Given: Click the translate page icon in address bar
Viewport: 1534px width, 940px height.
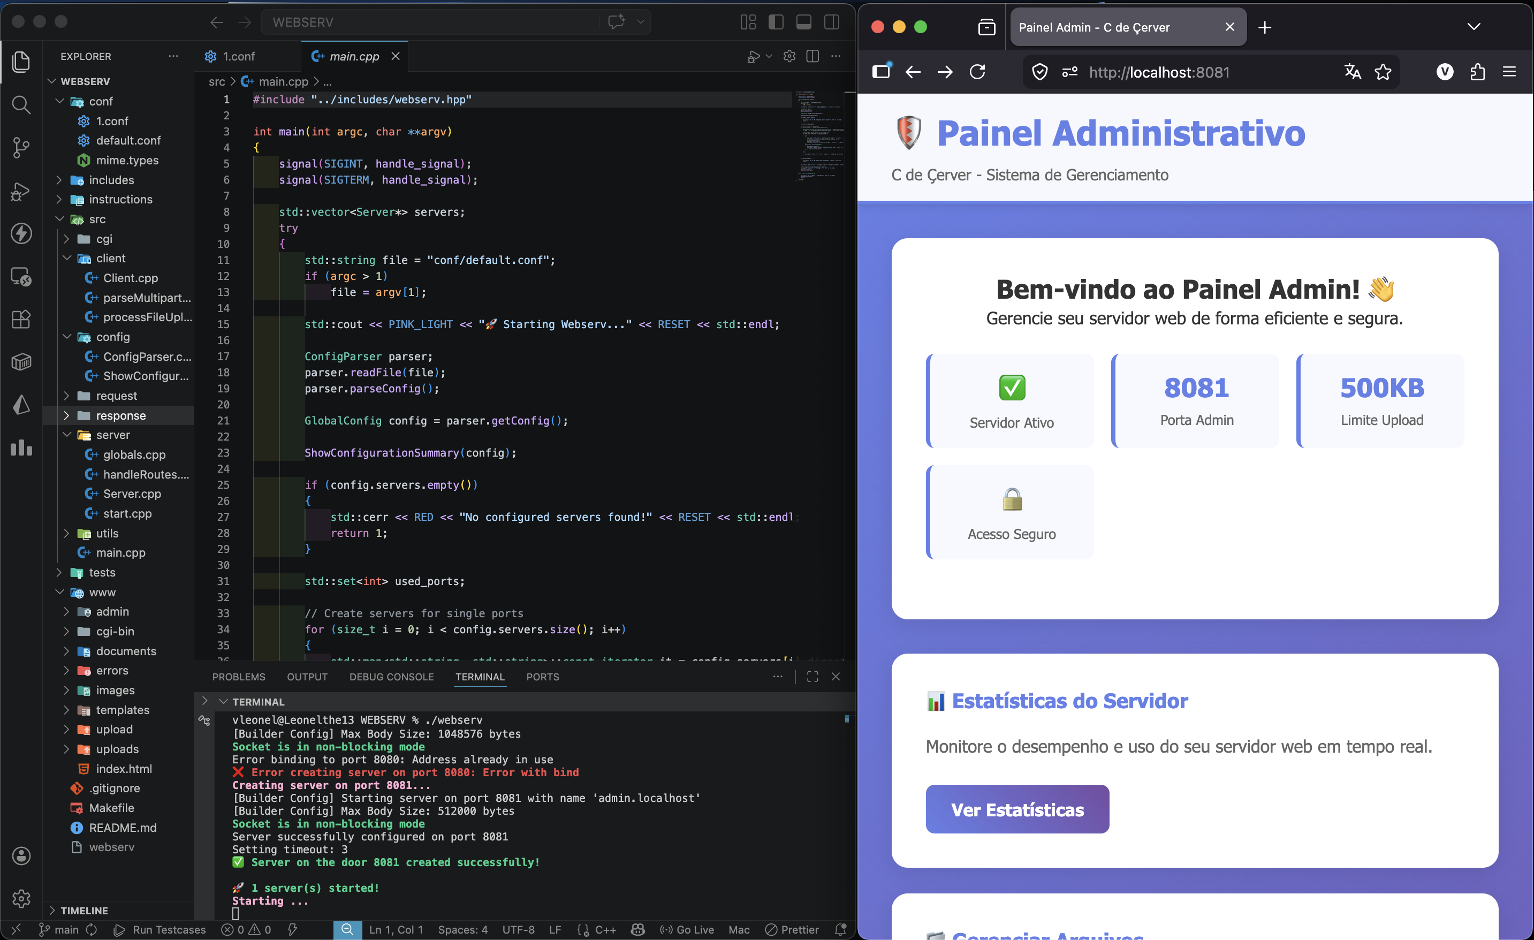Looking at the screenshot, I should (1351, 72).
